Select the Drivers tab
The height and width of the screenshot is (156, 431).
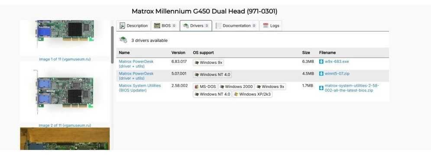pos(196,26)
